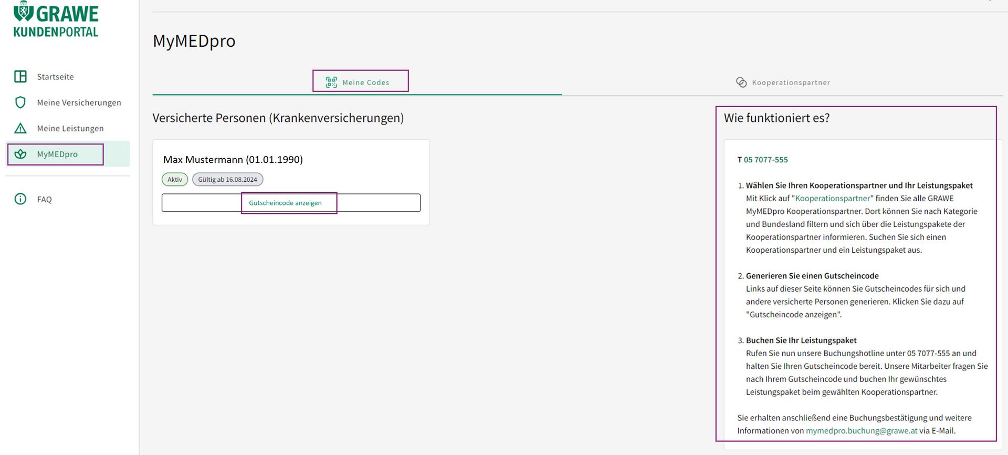Click the MyMEDpro lotus icon in sidebar
This screenshot has width=1008, height=455.
coord(20,154)
